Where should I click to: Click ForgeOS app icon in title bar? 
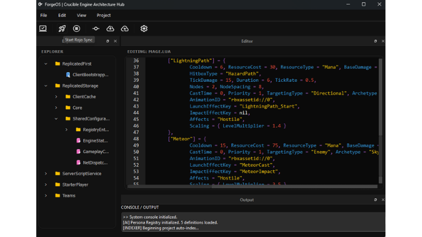click(40, 4)
